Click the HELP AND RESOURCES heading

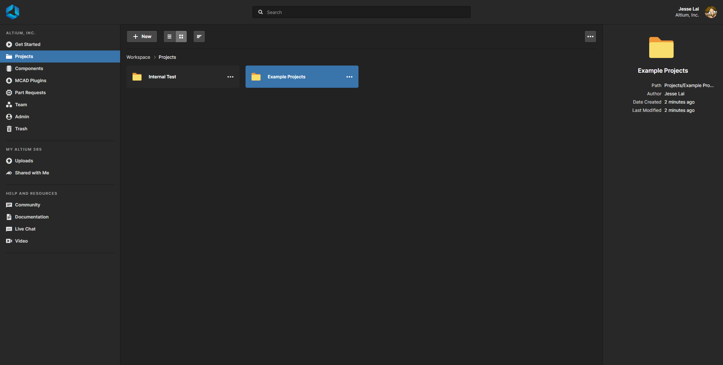(32, 194)
